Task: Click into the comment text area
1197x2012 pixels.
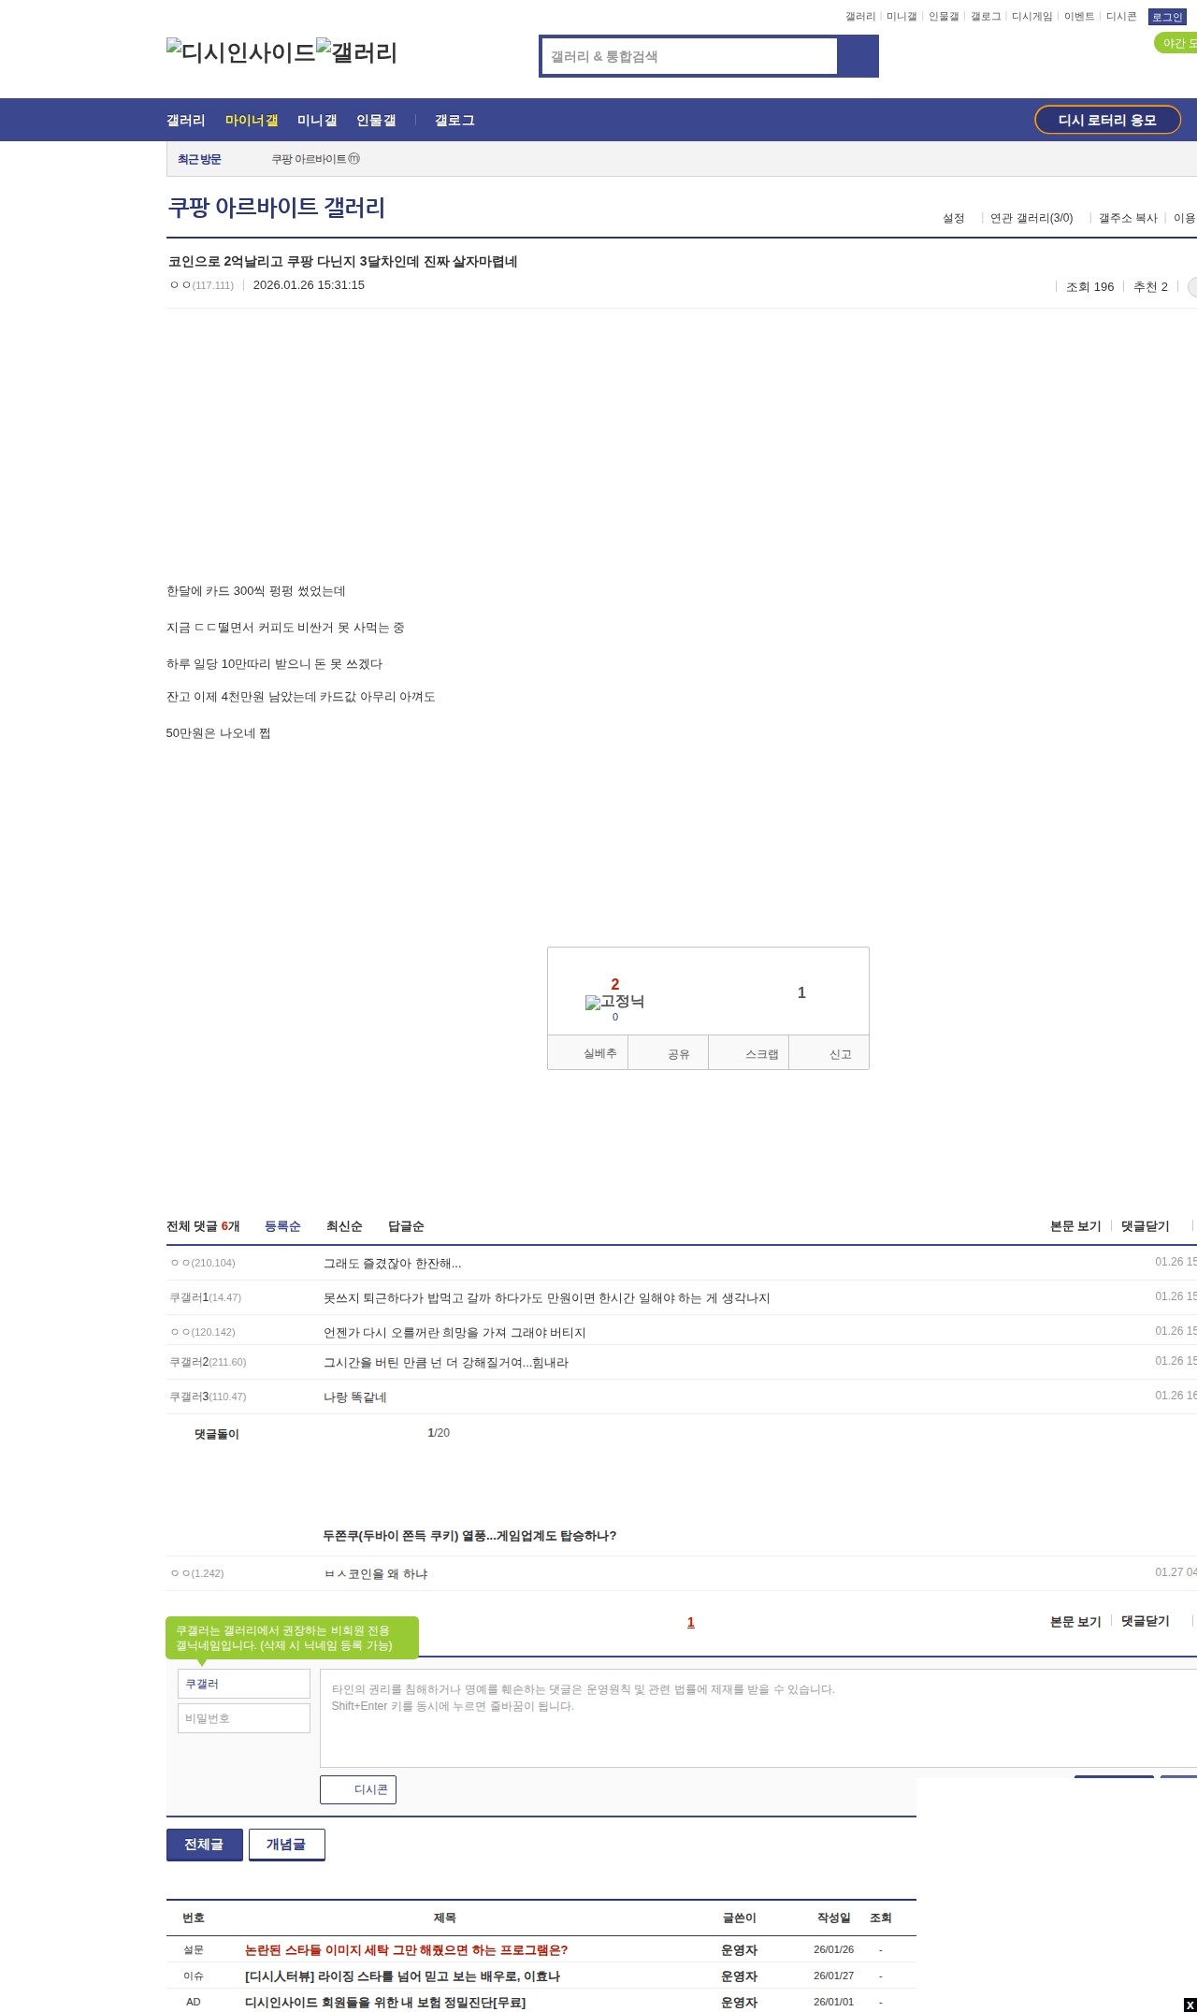Action: click(758, 1718)
